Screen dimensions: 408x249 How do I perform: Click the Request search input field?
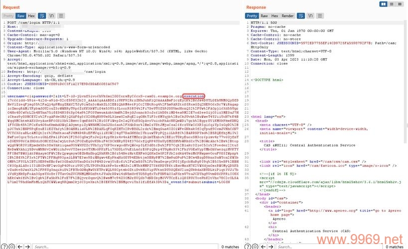(x=125, y=247)
